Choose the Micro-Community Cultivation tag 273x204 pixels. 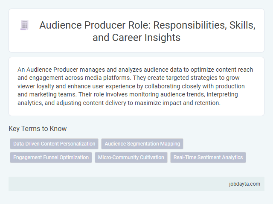(x=131, y=157)
